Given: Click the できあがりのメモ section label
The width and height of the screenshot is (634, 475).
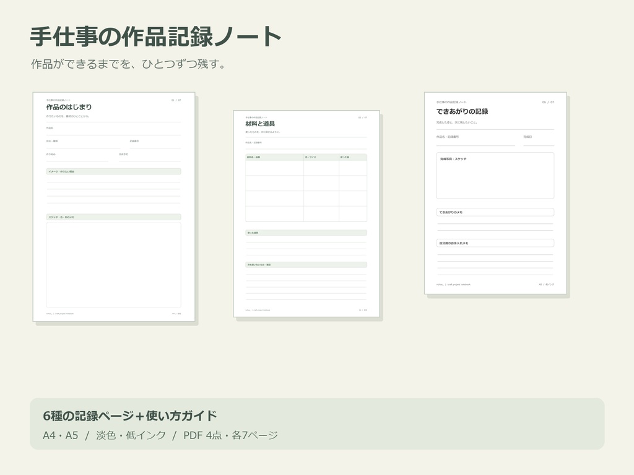Looking at the screenshot, I should pyautogui.click(x=495, y=212).
